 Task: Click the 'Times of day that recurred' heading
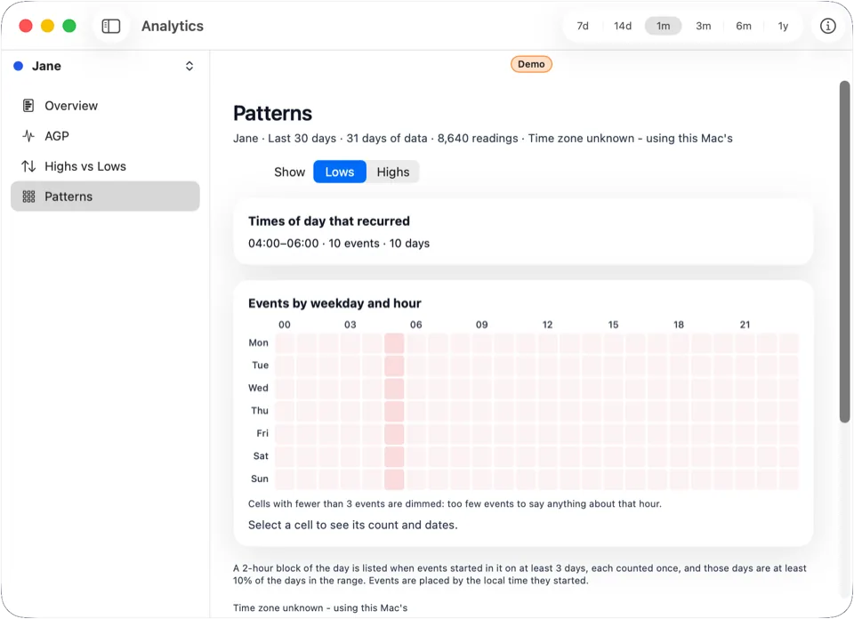(x=329, y=221)
